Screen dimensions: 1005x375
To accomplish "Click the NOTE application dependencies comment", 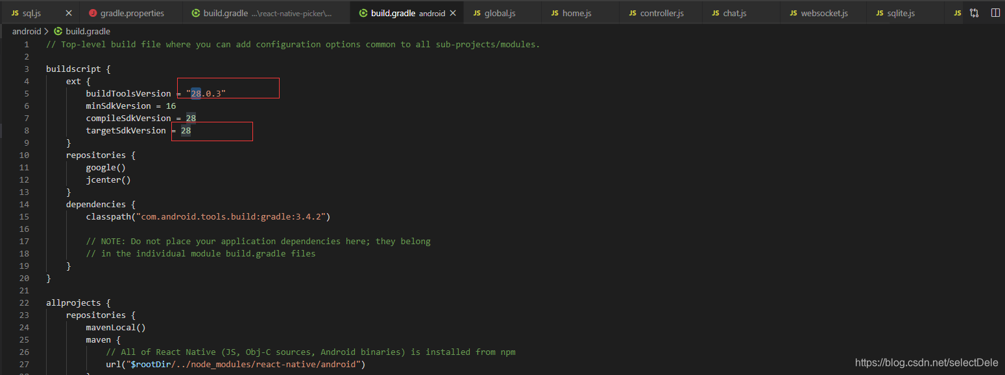I will 258,241.
